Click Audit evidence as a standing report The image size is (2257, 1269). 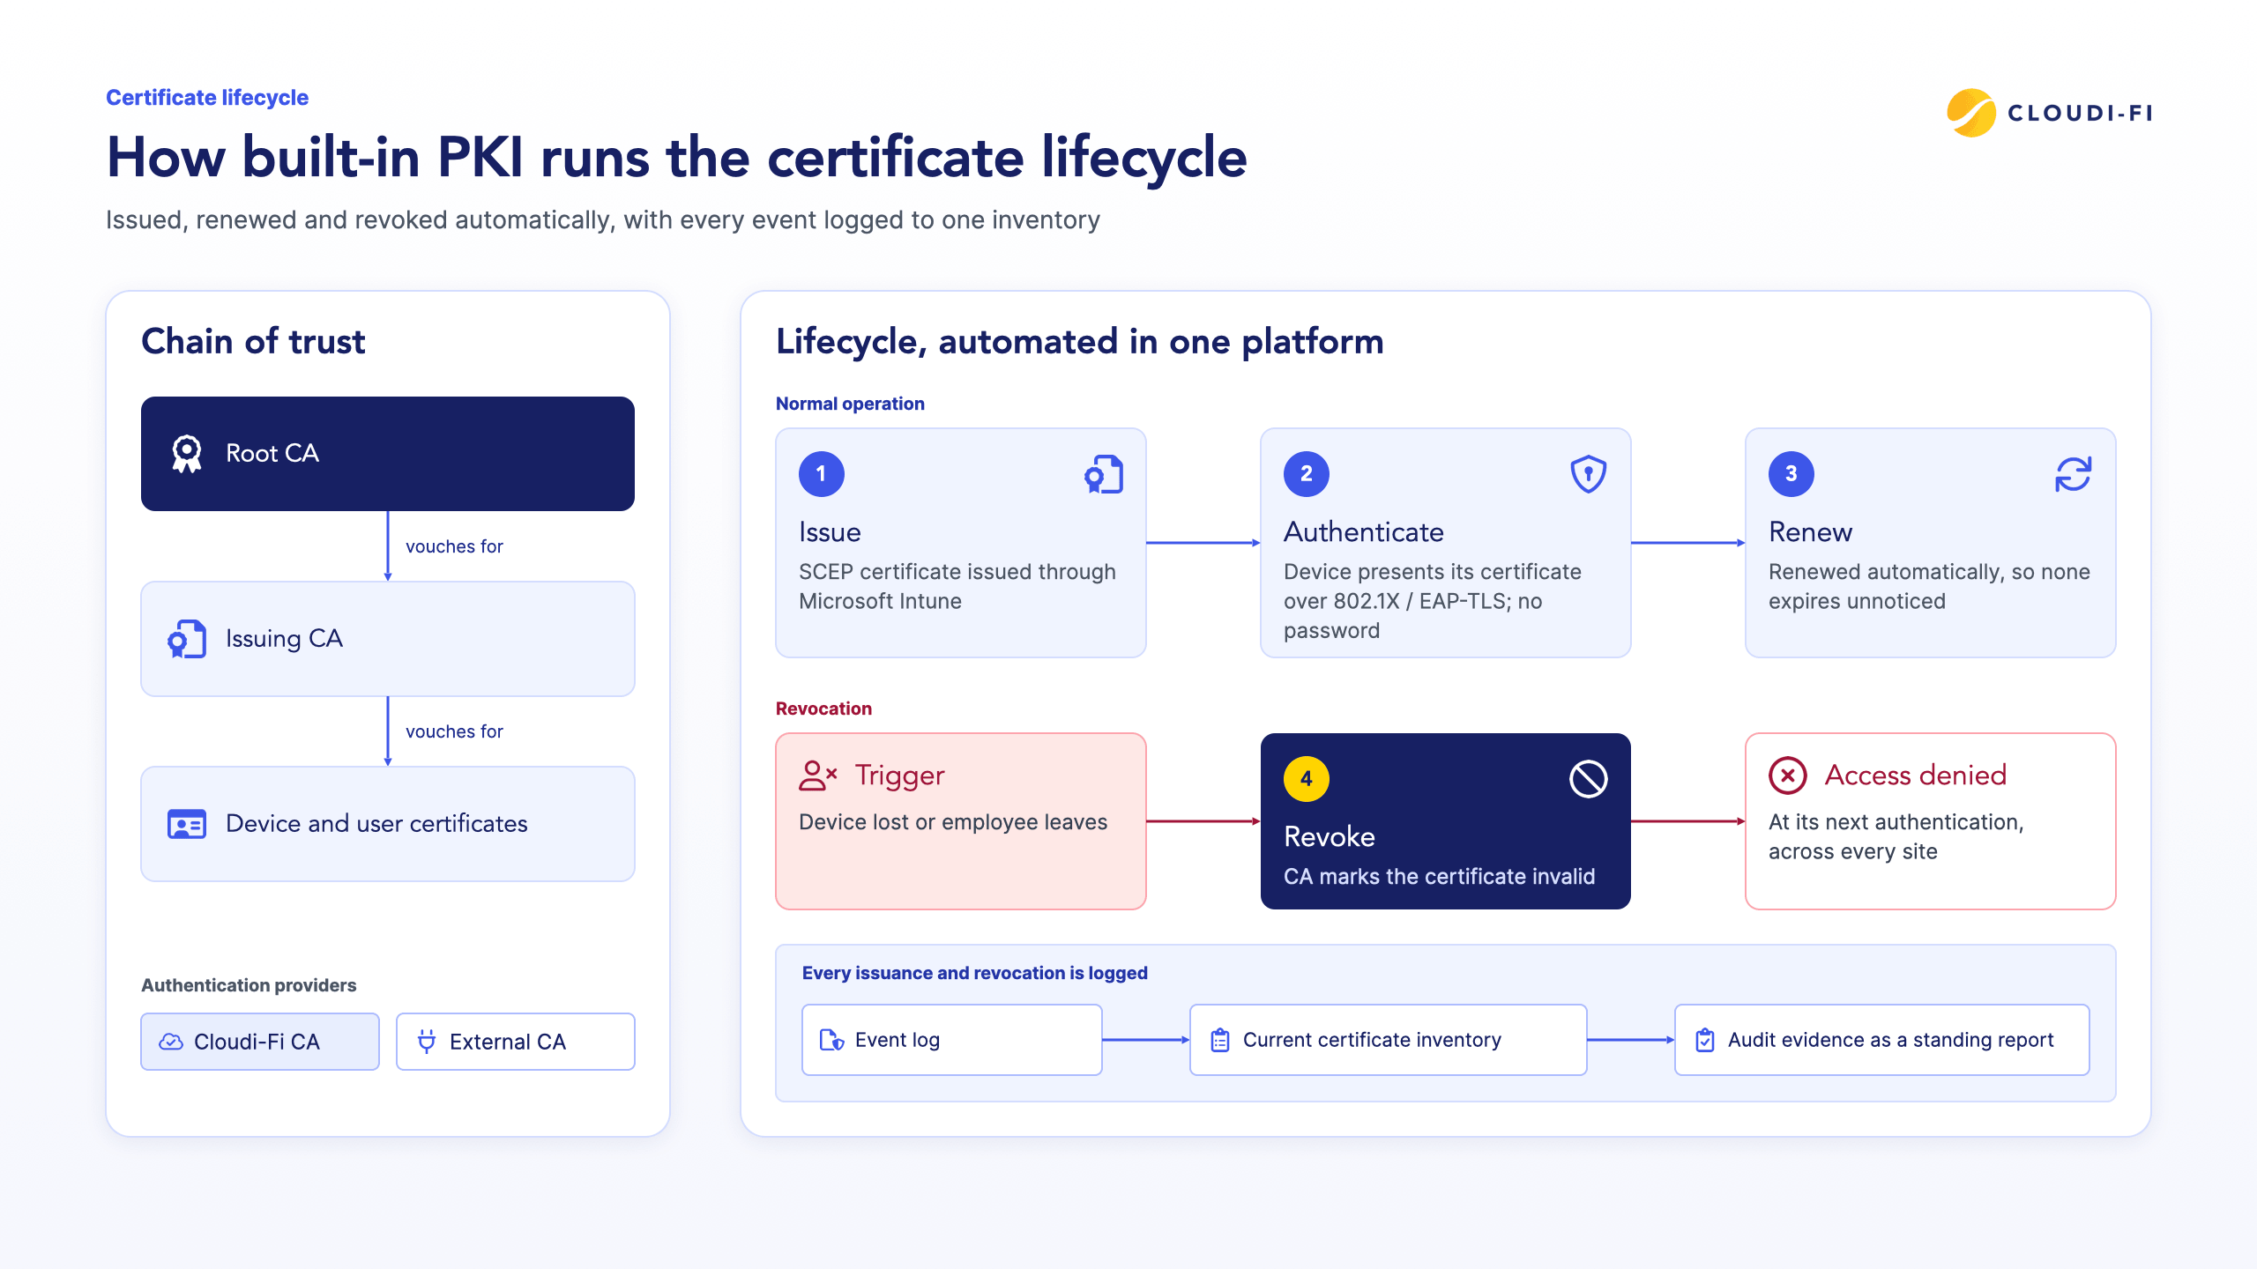pyautogui.click(x=1891, y=1040)
